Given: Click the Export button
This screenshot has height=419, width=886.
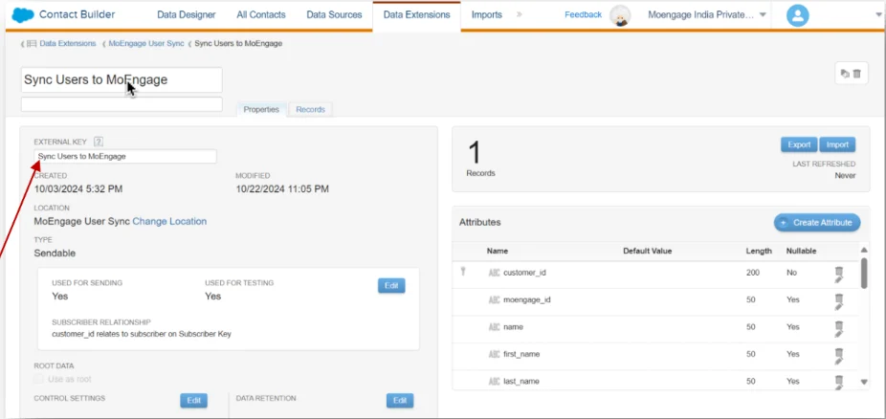Looking at the screenshot, I should (800, 144).
